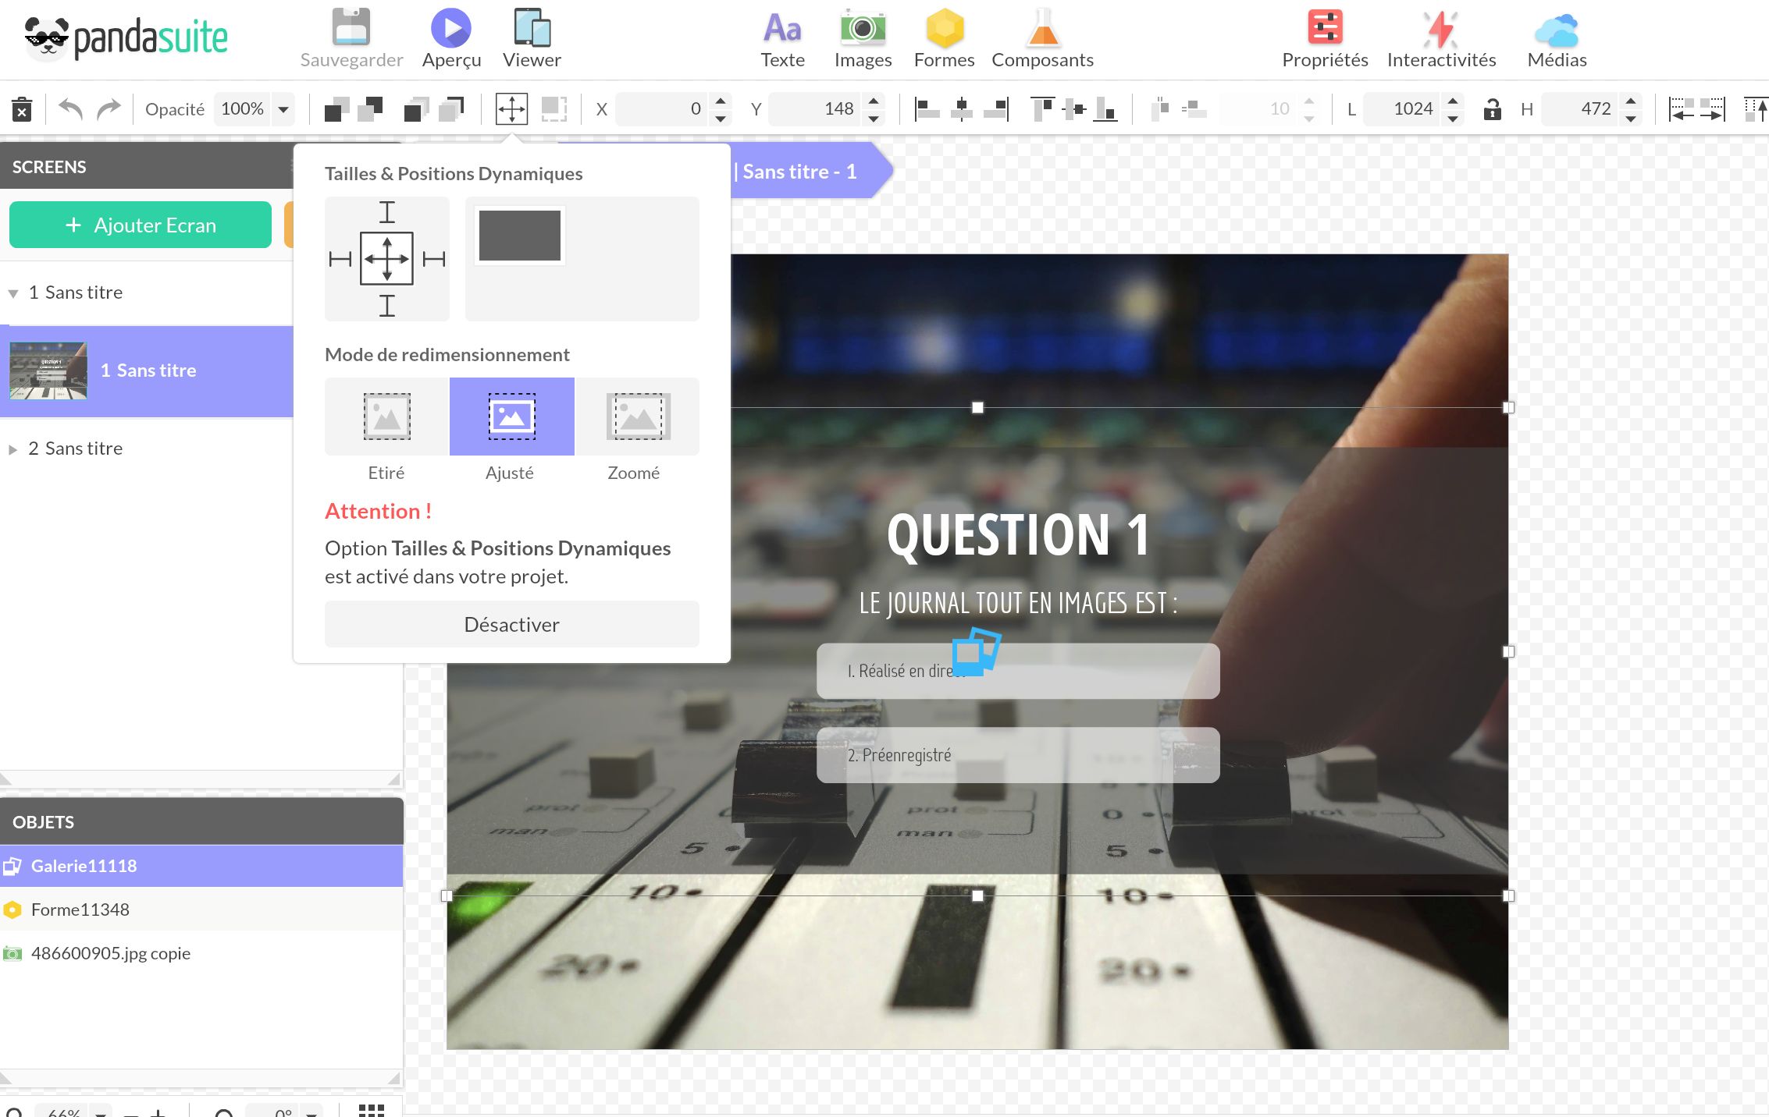
Task: Toggle the lock aspect ratio padlock
Action: (x=1492, y=109)
